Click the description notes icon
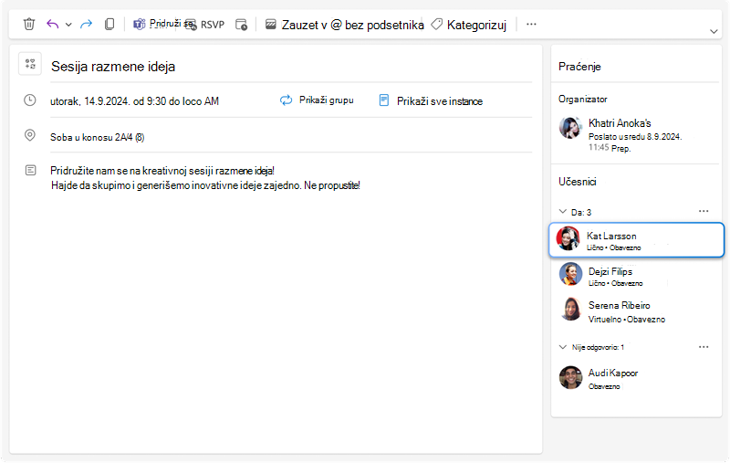The image size is (730, 463). [30, 171]
